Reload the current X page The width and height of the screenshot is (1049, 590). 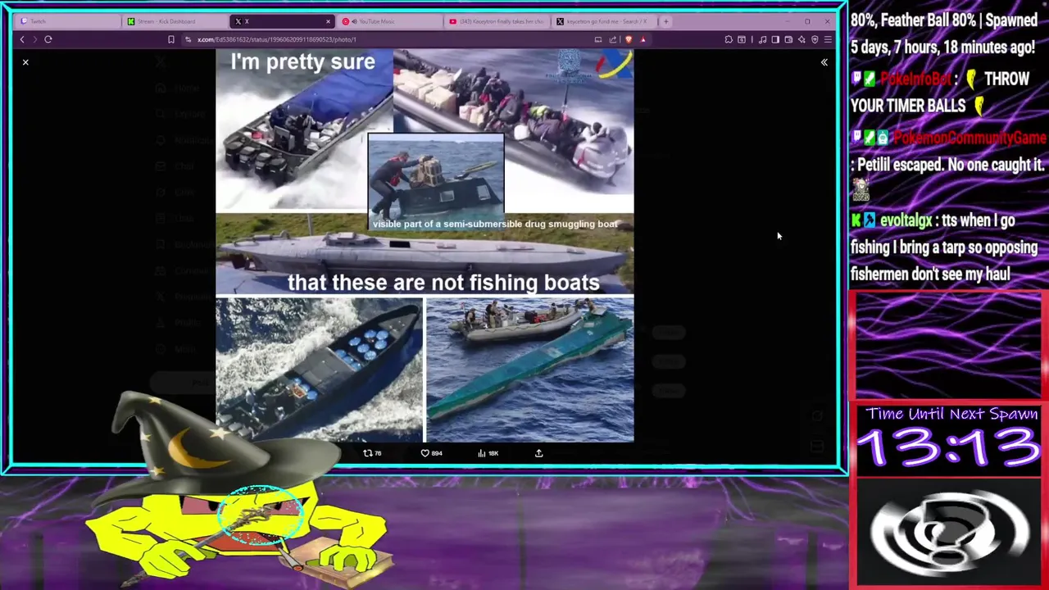48,39
